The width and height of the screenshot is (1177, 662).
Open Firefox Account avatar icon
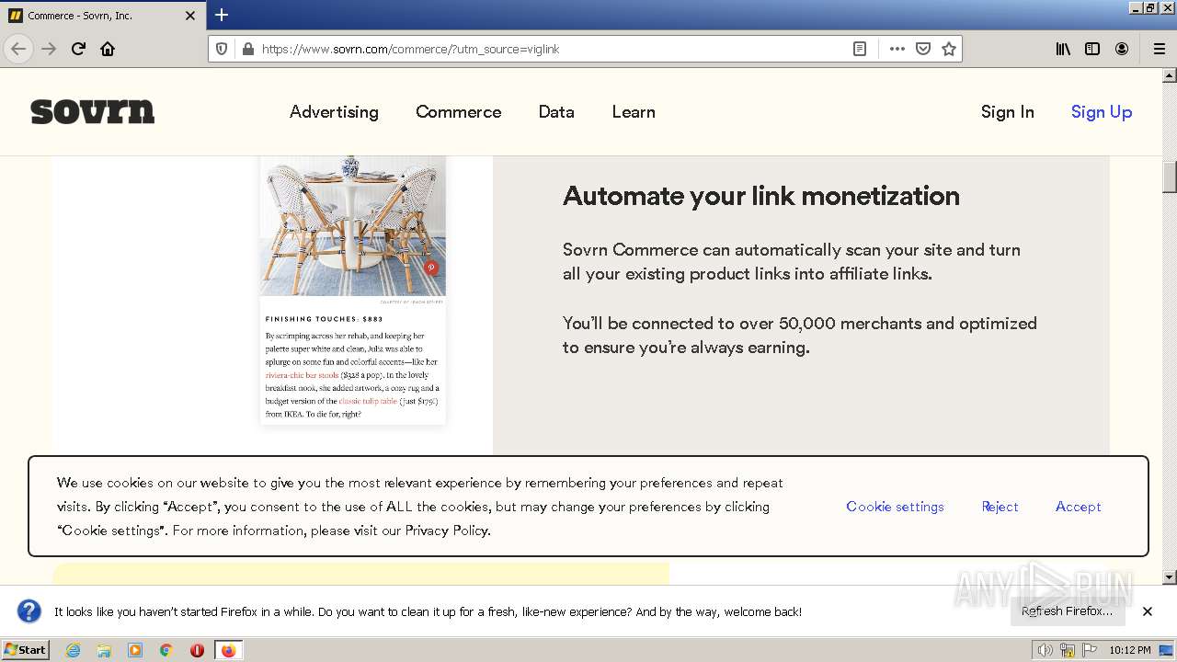point(1122,49)
